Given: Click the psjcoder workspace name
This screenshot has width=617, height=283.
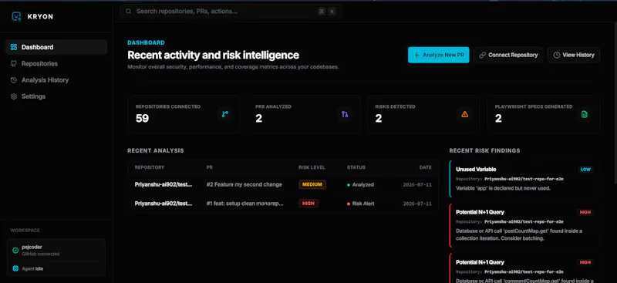Looking at the screenshot, I should pos(32,247).
